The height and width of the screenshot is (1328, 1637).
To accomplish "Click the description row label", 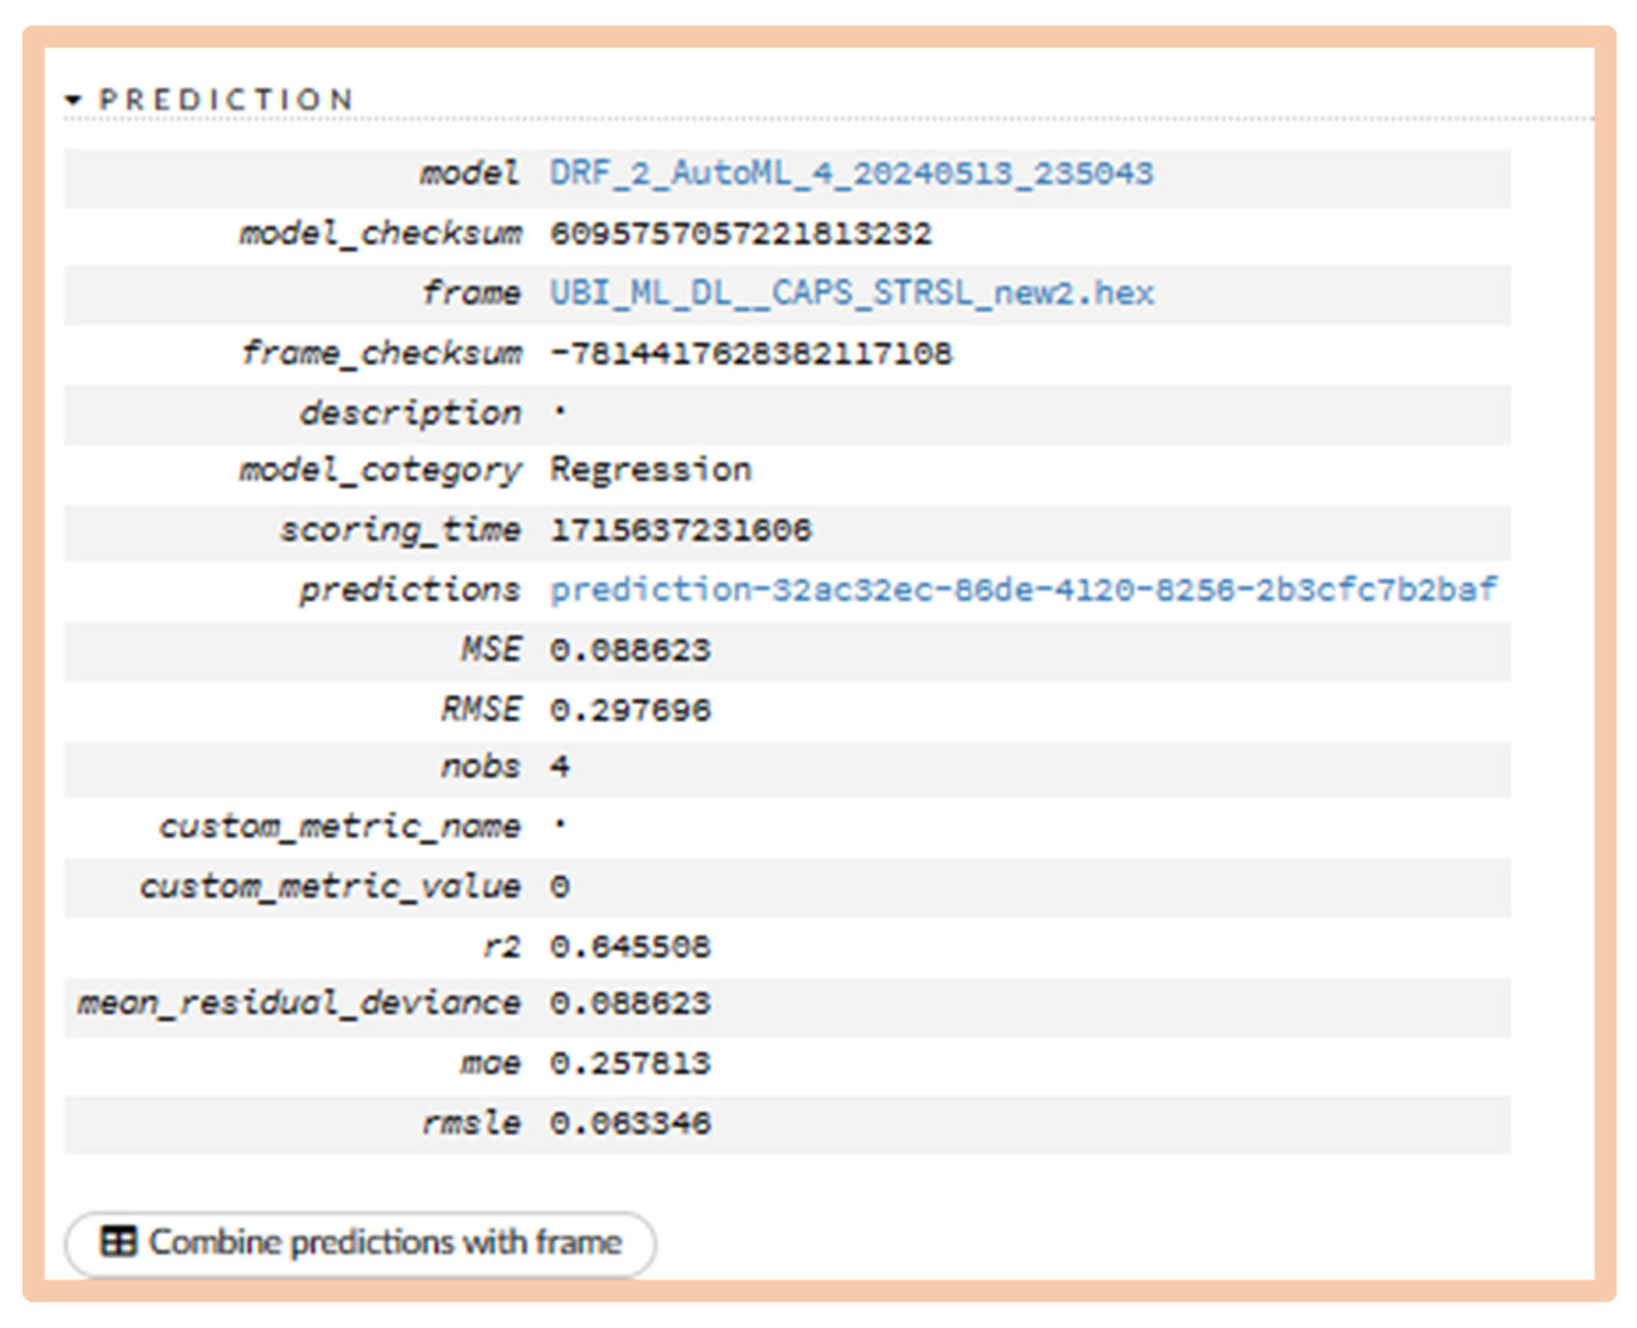I will click(x=411, y=414).
